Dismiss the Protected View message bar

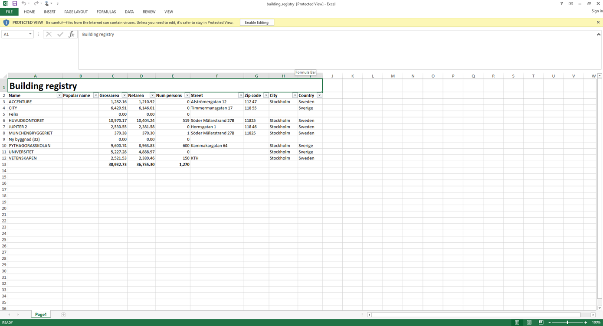[x=598, y=23]
